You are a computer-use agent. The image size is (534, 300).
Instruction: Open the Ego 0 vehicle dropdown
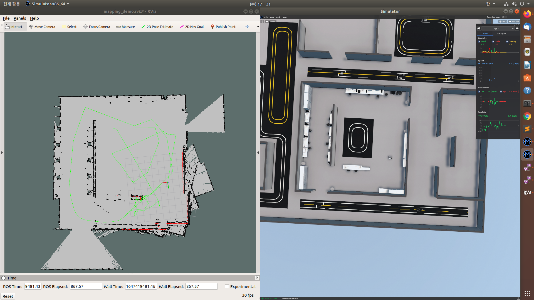(x=498, y=28)
